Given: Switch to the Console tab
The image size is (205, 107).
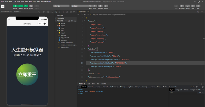Looking at the screenshot, I should pyautogui.click(x=91, y=87).
